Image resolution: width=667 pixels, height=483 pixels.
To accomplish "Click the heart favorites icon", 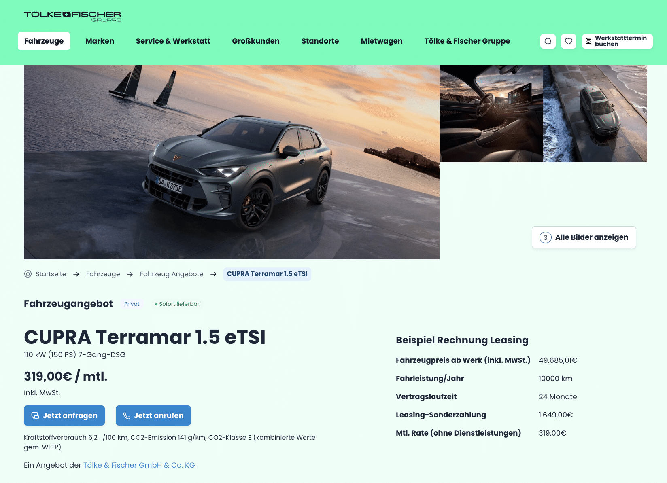I will pyautogui.click(x=569, y=41).
